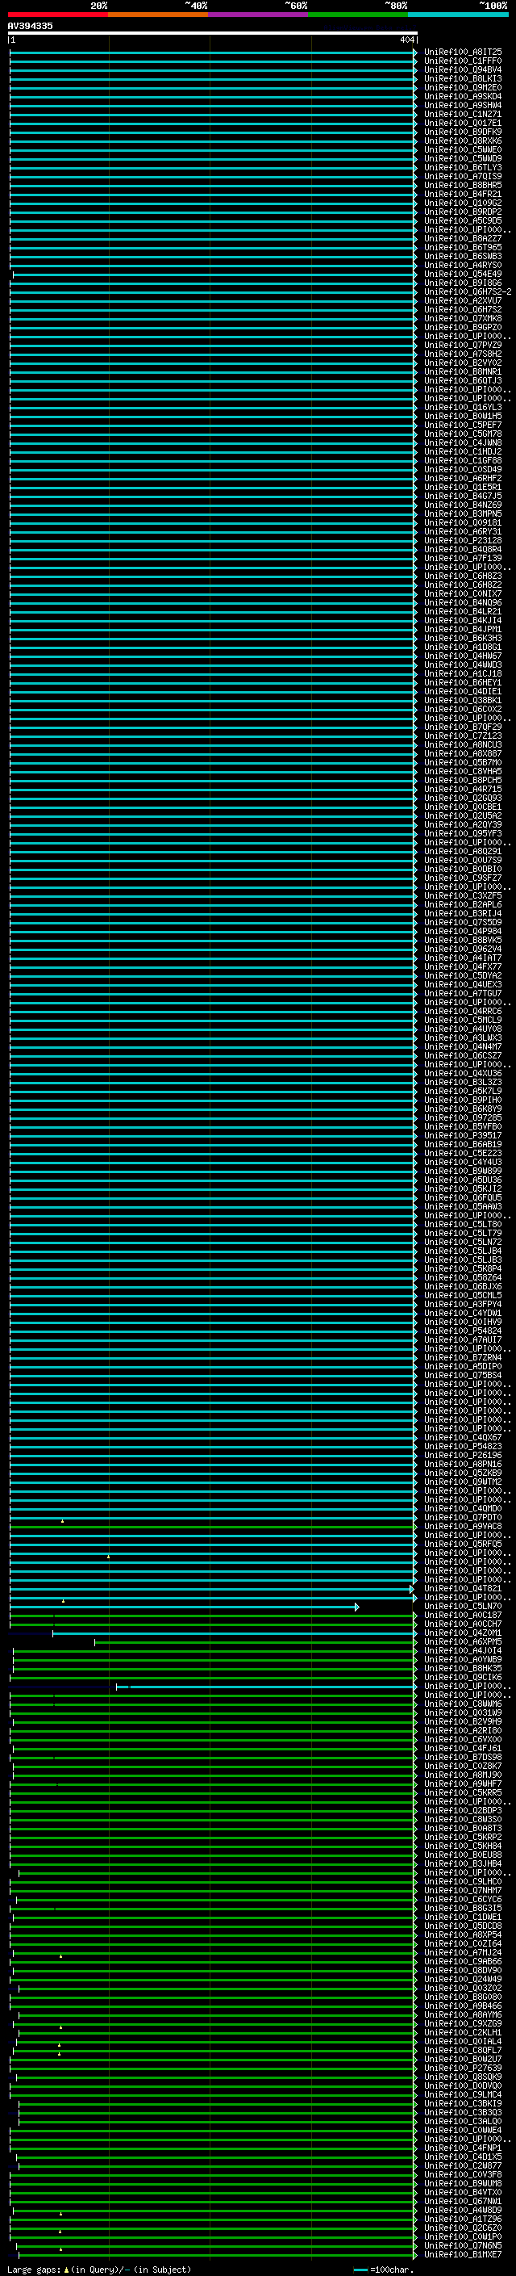Select the UniRef100_B8MNR1 label

[463, 372]
